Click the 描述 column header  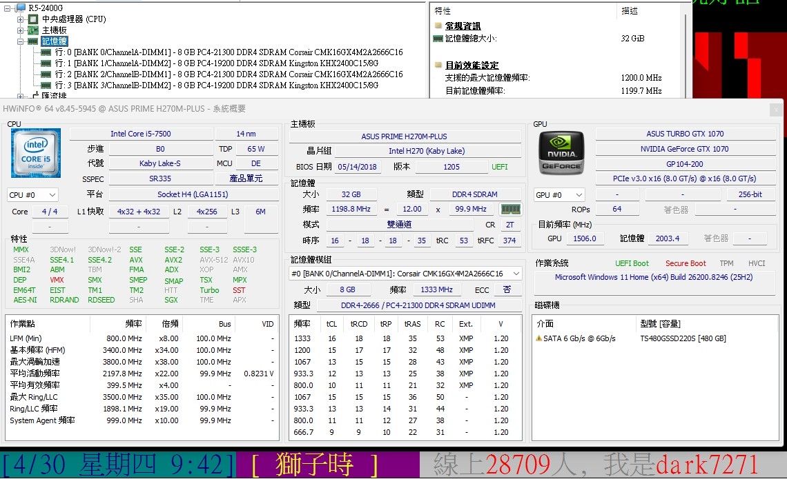pyautogui.click(x=630, y=11)
